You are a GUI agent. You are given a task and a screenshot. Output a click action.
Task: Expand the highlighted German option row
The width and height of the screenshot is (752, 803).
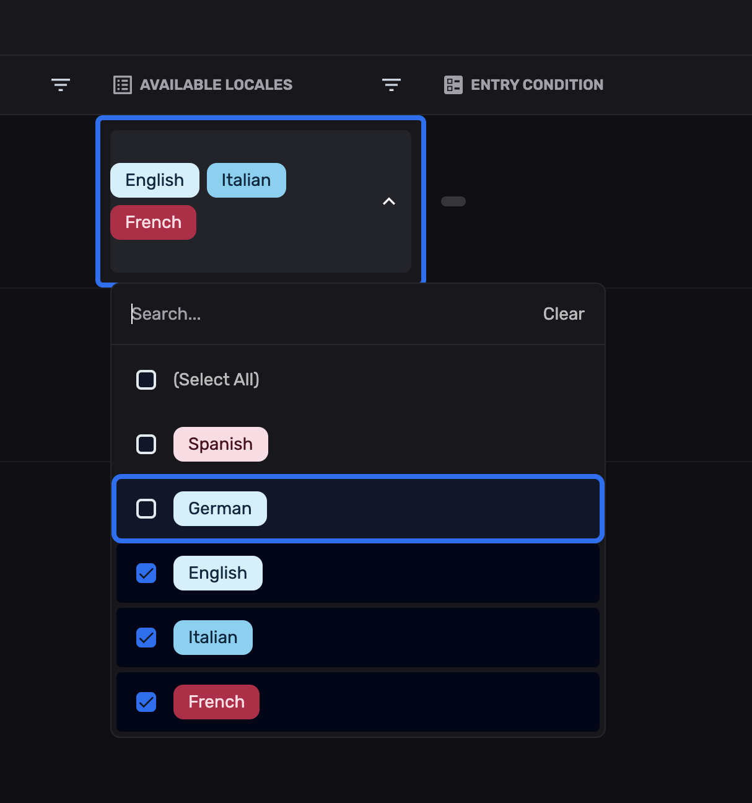point(357,509)
